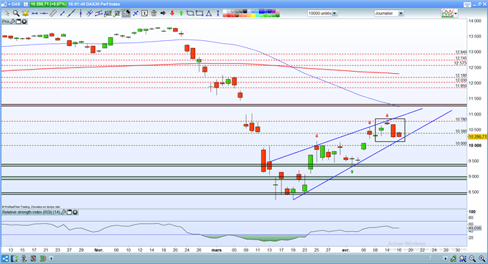This screenshot has height=264, width=488.
Task: Click the horizontal scrollbar left arrow
Action: click(52, 258)
